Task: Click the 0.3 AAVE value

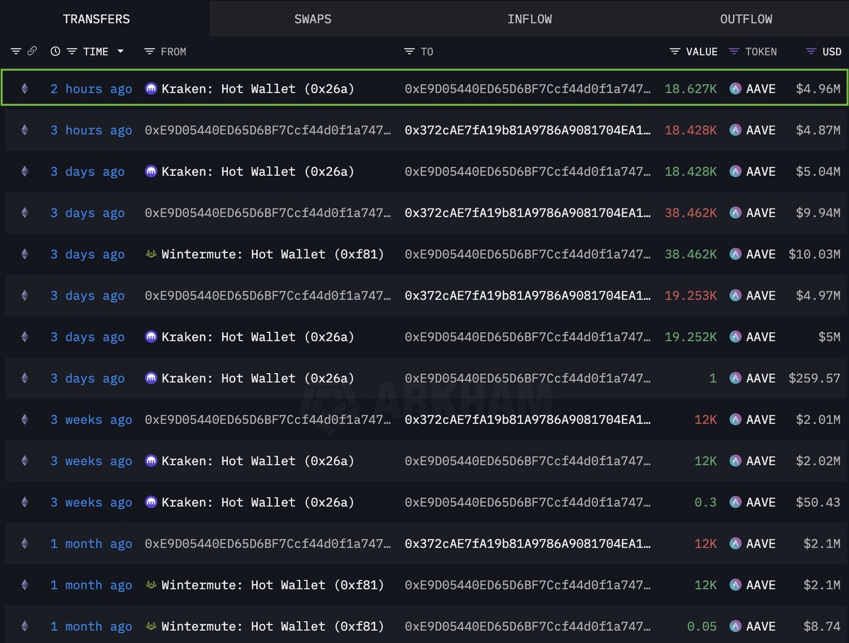Action: click(705, 502)
